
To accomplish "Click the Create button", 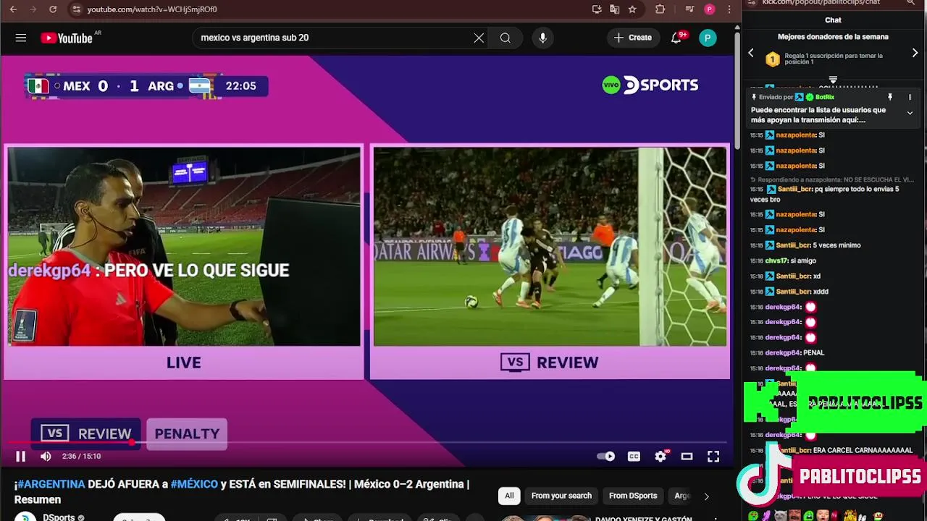I will coord(633,38).
